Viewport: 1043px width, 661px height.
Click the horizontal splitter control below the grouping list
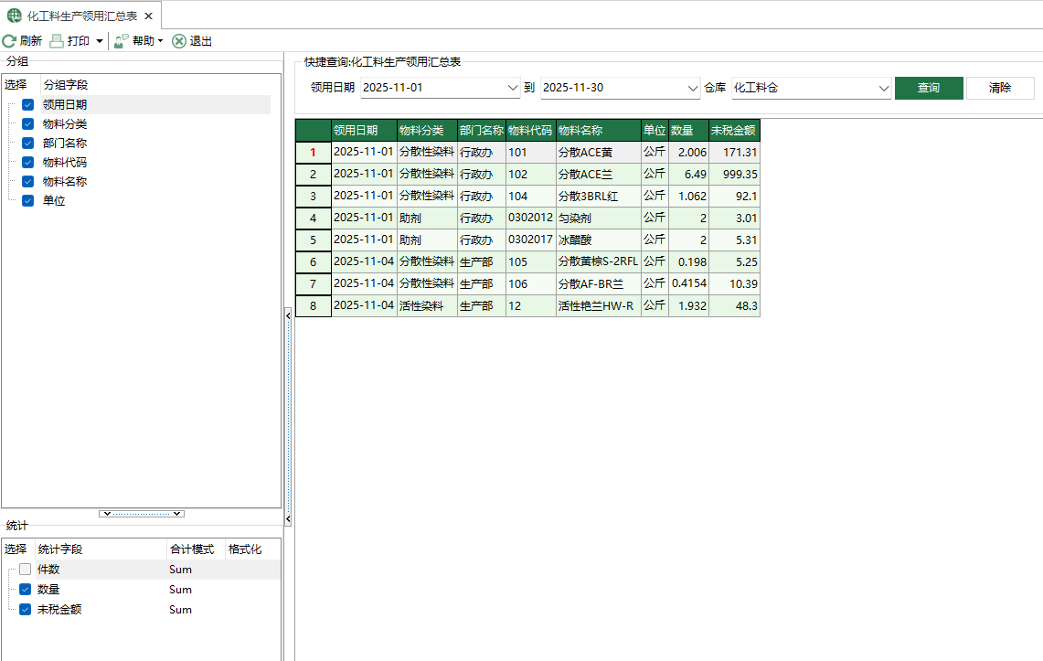click(142, 513)
